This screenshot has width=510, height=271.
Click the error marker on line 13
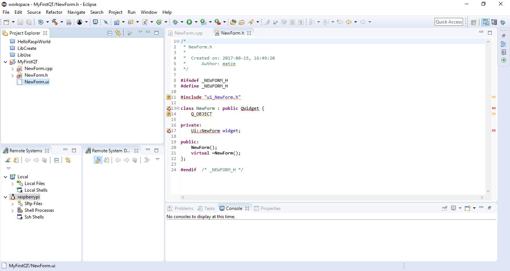169,108
